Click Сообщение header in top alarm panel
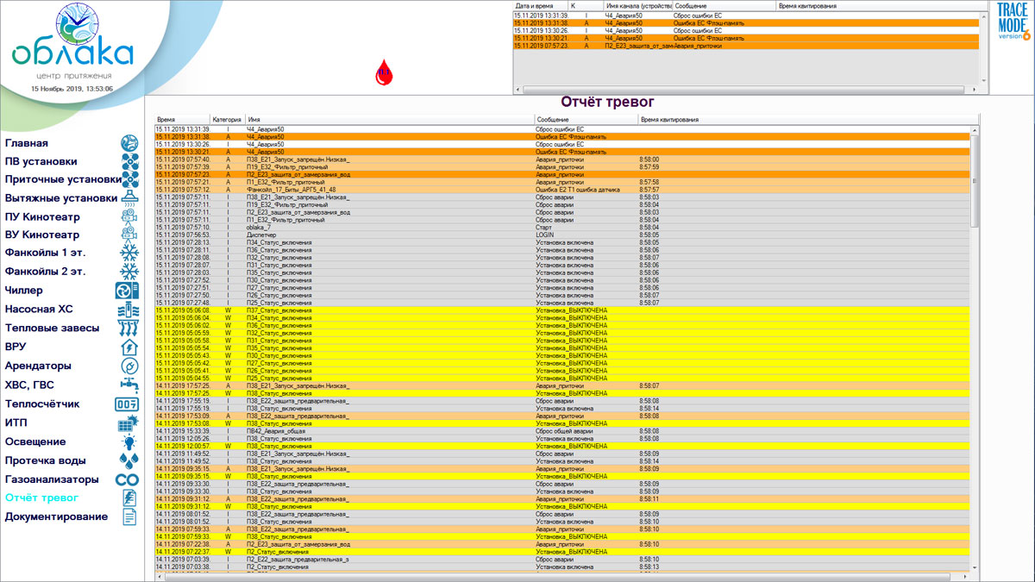 pos(690,5)
